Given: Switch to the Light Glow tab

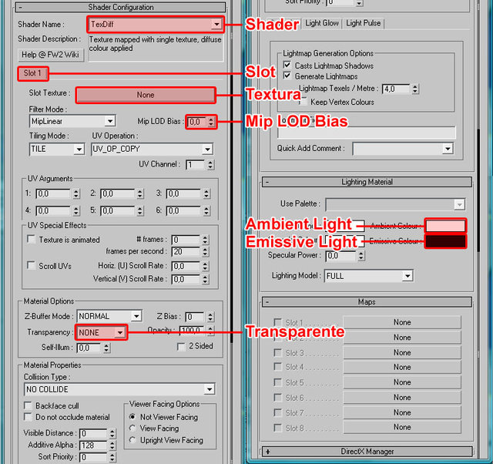Looking at the screenshot, I should [322, 23].
